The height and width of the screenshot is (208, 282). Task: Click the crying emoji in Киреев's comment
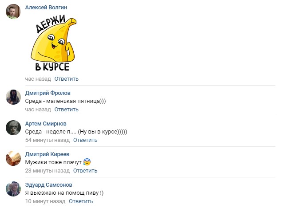(87, 162)
